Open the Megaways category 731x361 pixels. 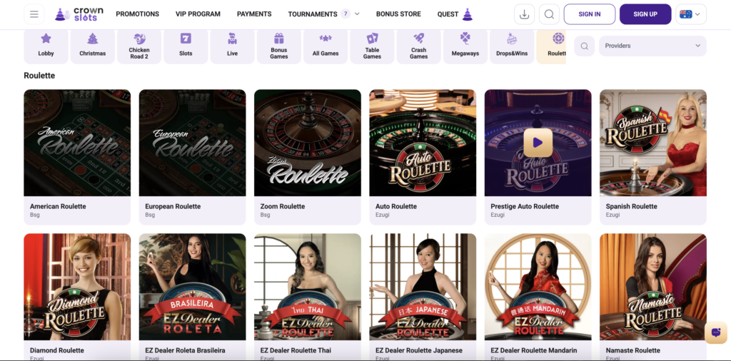465,46
